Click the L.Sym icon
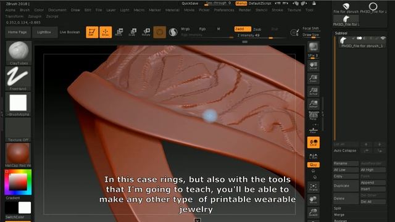 (314, 156)
